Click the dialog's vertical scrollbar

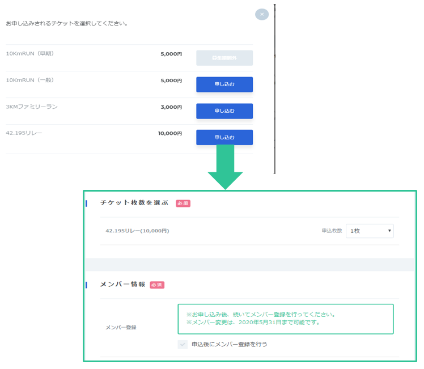(274, 89)
